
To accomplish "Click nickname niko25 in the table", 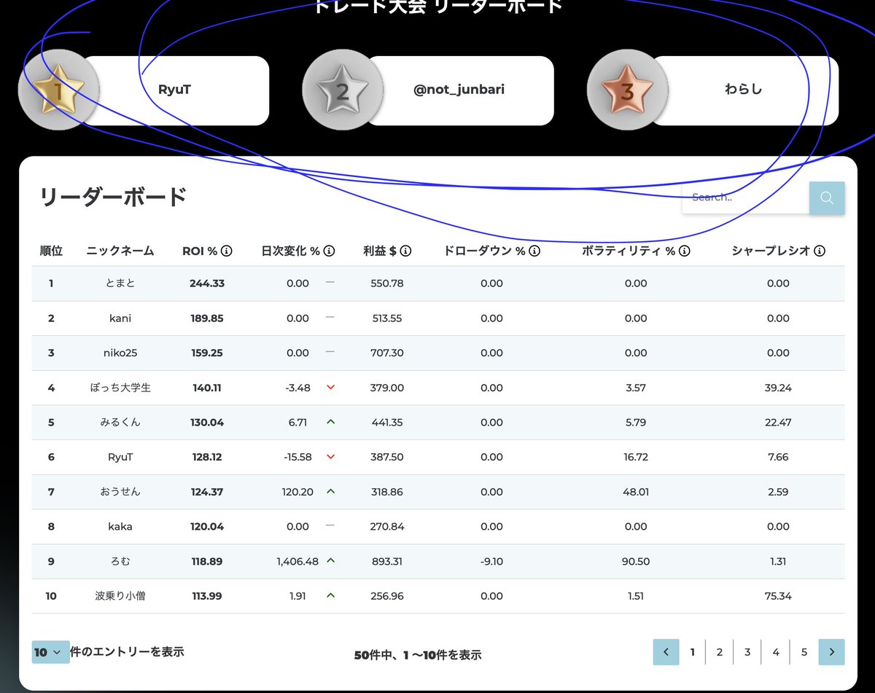I will (120, 353).
